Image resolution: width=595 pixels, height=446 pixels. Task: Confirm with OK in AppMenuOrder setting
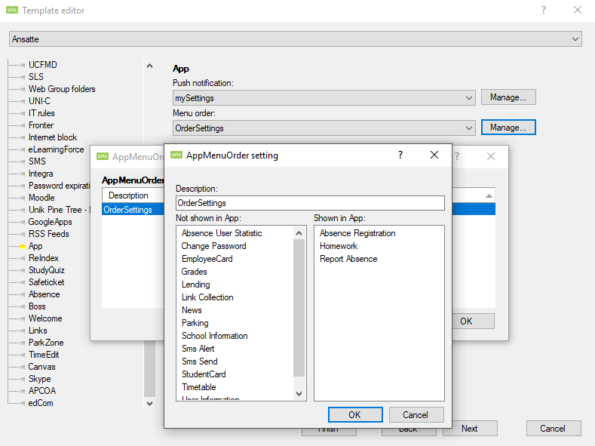[x=354, y=414]
